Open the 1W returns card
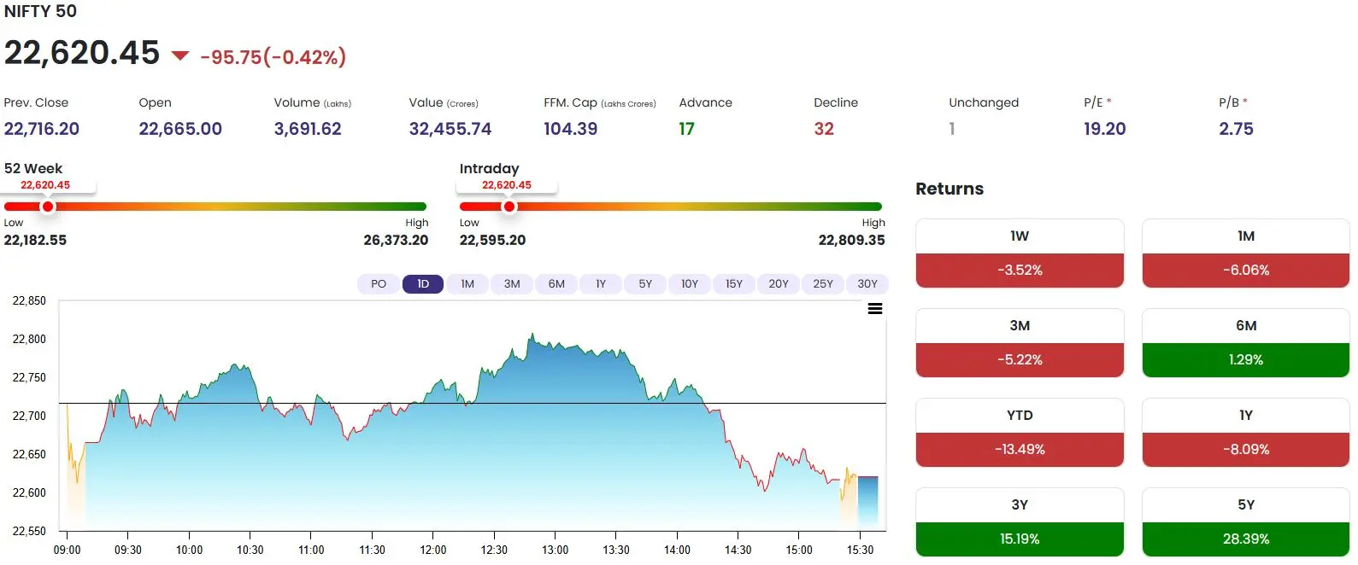This screenshot has height=565, width=1358. (x=1020, y=253)
